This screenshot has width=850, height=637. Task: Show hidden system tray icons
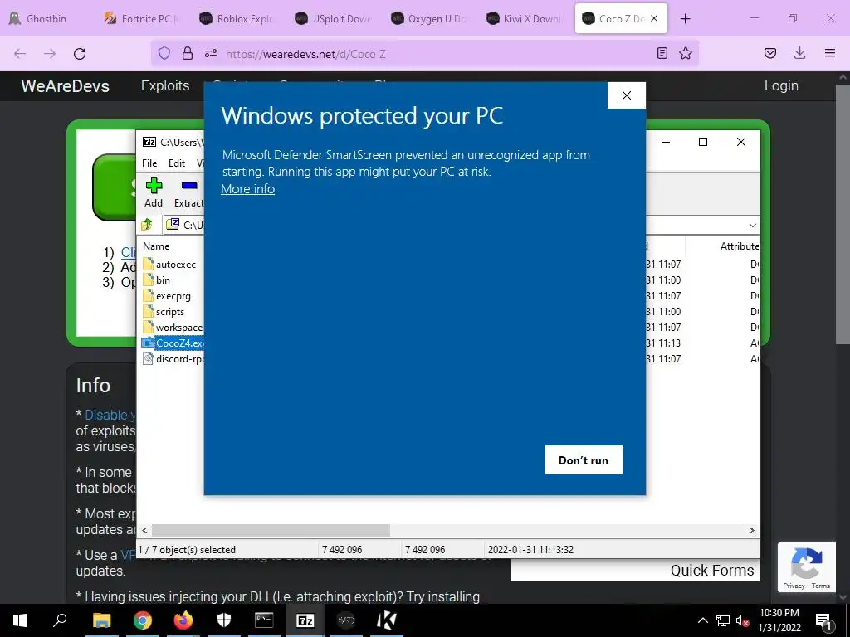coord(702,620)
